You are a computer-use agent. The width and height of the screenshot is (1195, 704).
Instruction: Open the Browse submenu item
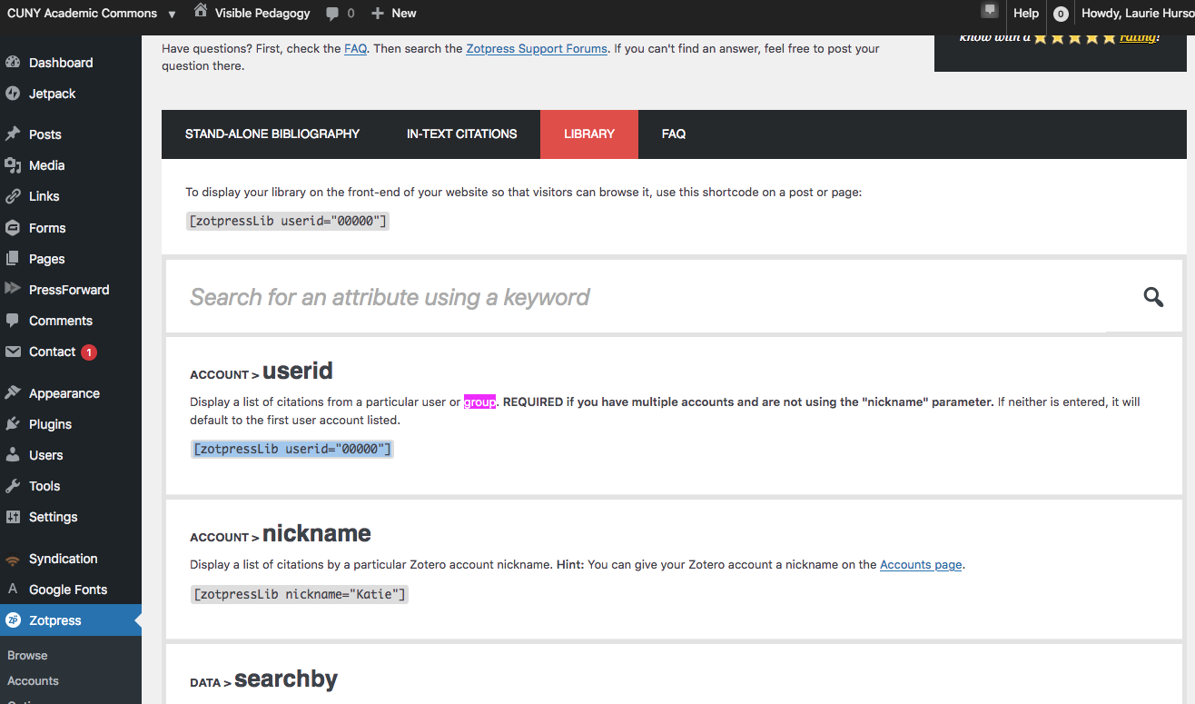[27, 655]
